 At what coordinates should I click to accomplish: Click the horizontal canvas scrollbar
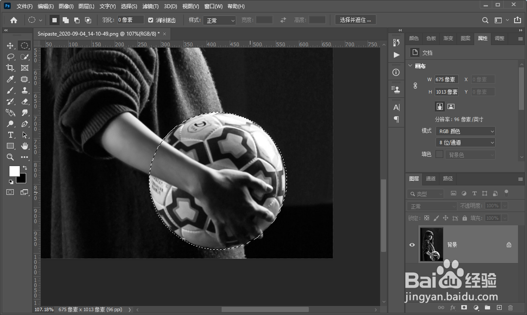265,309
